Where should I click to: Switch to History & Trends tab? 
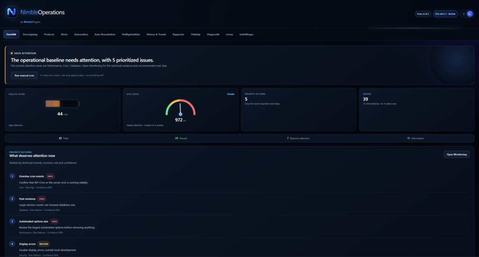click(x=156, y=35)
